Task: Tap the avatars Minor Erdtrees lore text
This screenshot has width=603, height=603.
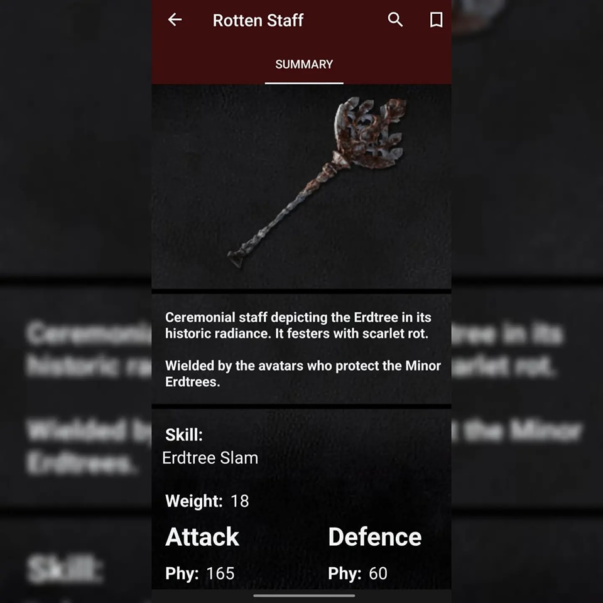Action: 303,374
